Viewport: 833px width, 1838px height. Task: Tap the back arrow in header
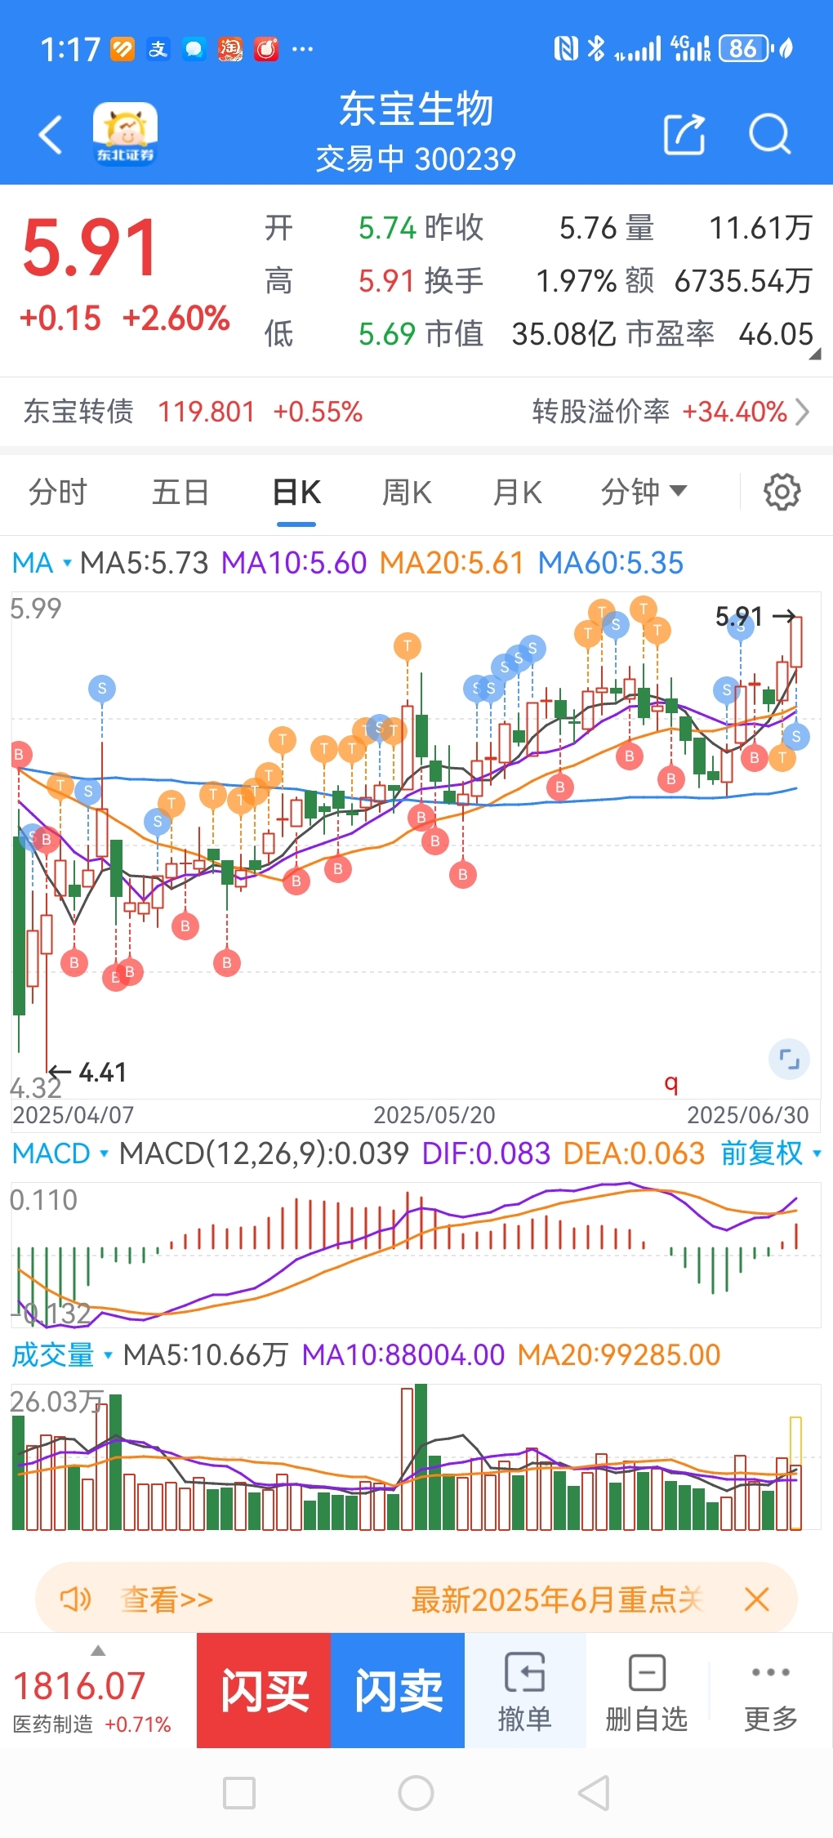[x=51, y=135]
